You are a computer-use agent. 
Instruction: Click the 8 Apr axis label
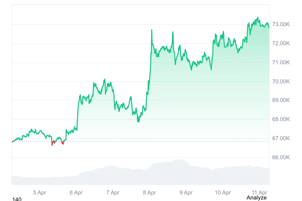(149, 193)
